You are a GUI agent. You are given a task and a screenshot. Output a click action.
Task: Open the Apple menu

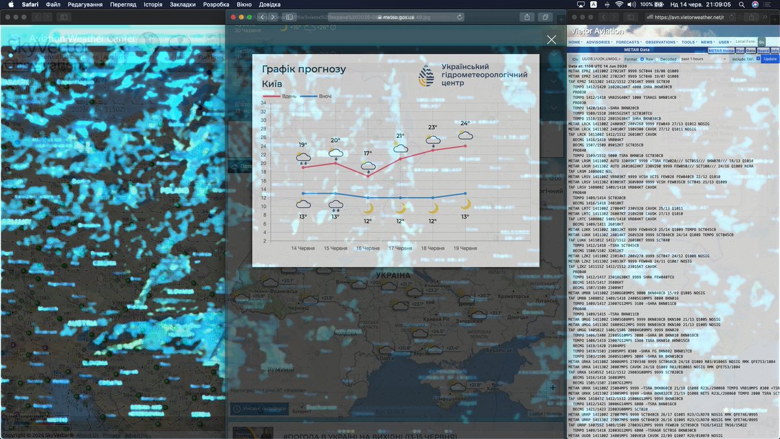point(10,4)
